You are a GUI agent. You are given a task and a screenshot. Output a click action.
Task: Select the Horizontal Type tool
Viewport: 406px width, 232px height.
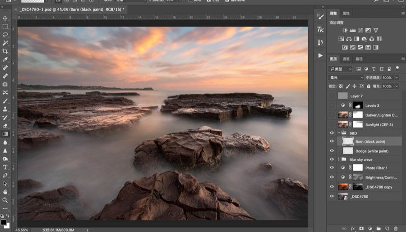(x=5, y=167)
